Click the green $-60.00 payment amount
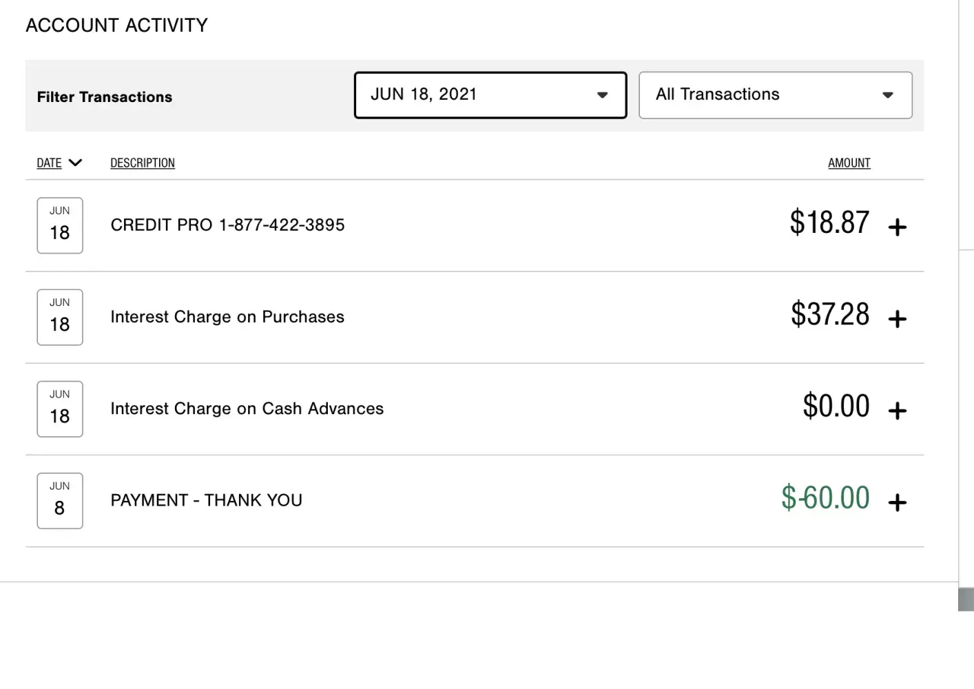974x689 pixels. point(825,497)
